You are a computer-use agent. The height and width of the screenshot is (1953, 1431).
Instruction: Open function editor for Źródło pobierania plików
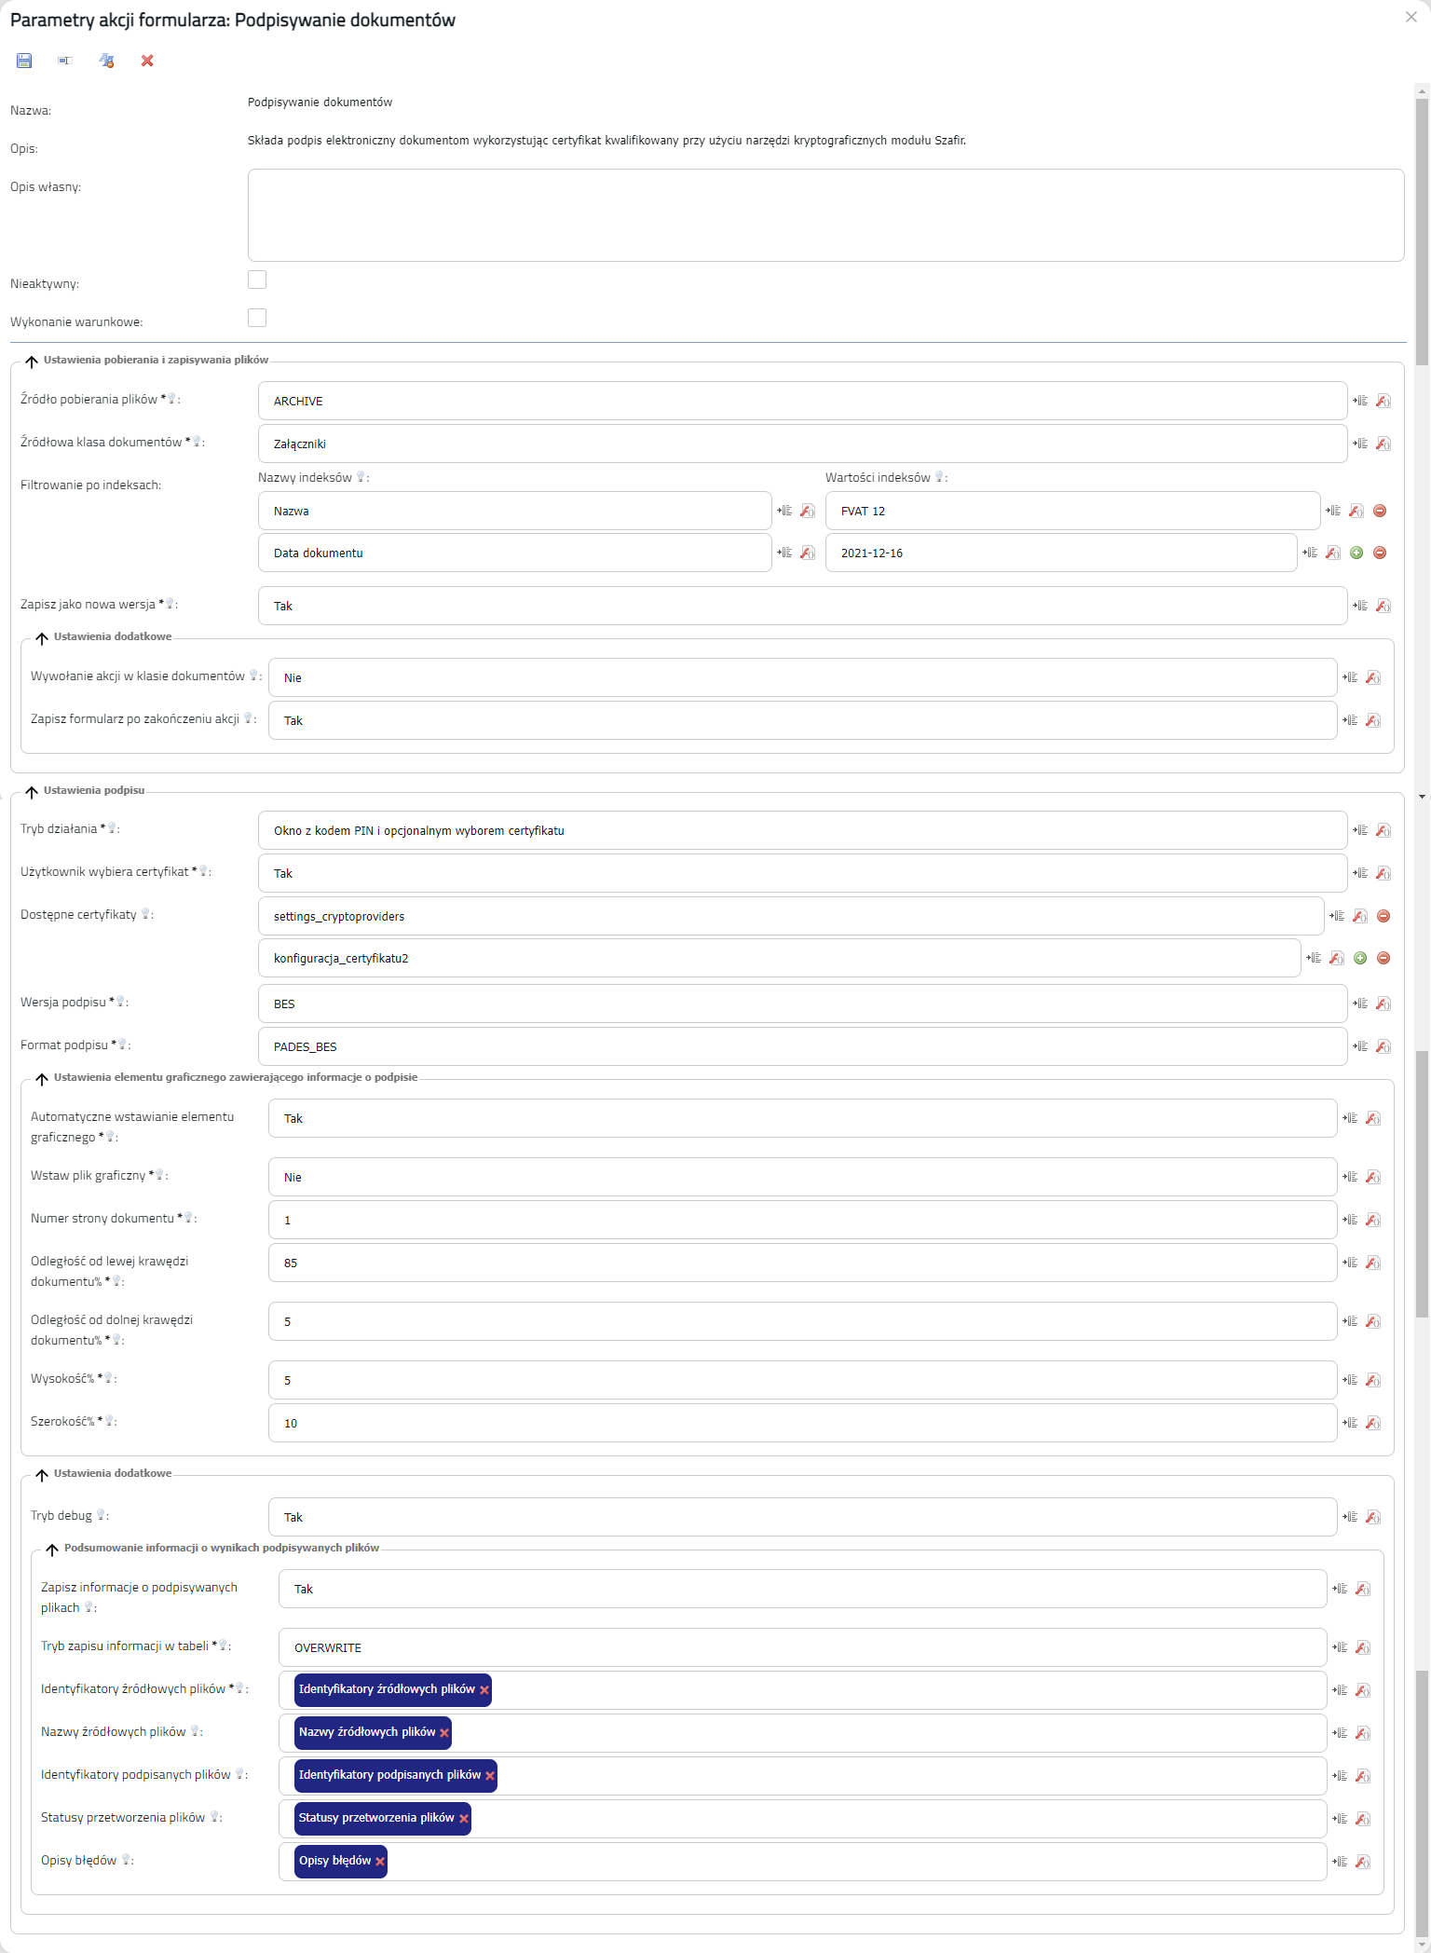(1383, 401)
